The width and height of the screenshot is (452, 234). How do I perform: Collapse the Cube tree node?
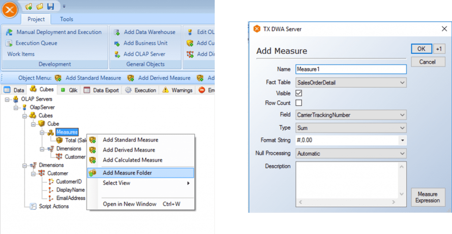click(x=34, y=124)
